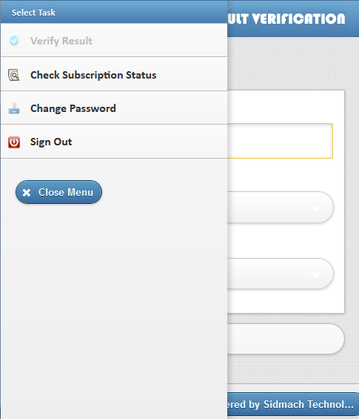
Task: Select the Verify Result menu entry
Action: tap(114, 40)
